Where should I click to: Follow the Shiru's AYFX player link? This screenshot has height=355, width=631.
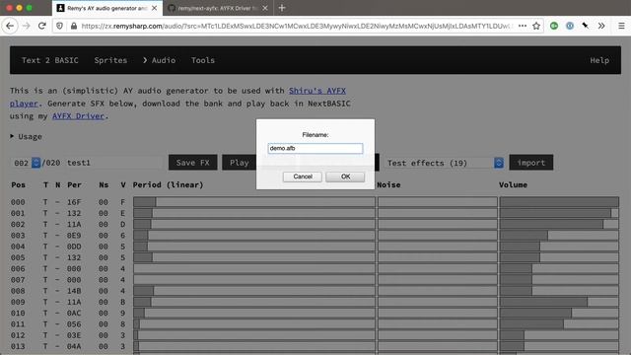click(317, 91)
